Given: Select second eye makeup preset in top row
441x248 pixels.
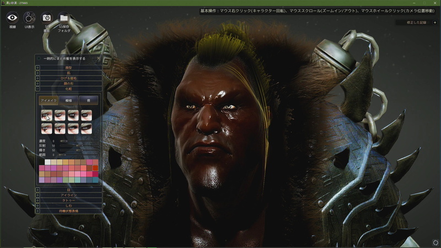Looking at the screenshot, I should coord(60,115).
